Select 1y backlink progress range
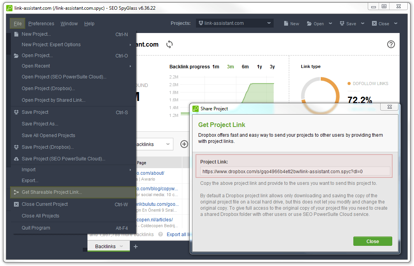The image size is (414, 266). [260, 67]
